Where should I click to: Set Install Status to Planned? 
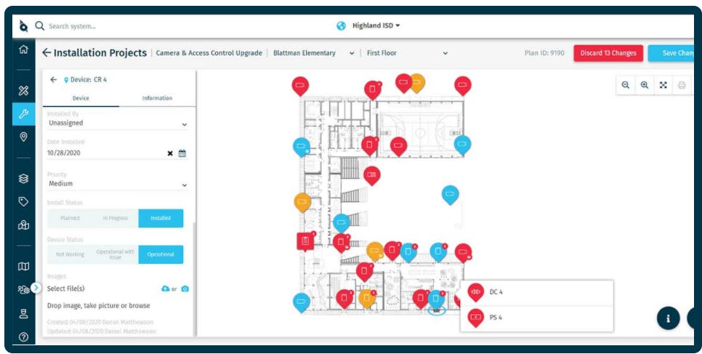70,218
